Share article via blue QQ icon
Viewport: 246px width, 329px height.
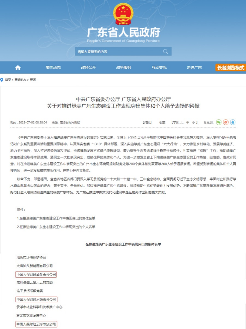pyautogui.click(x=233, y=122)
